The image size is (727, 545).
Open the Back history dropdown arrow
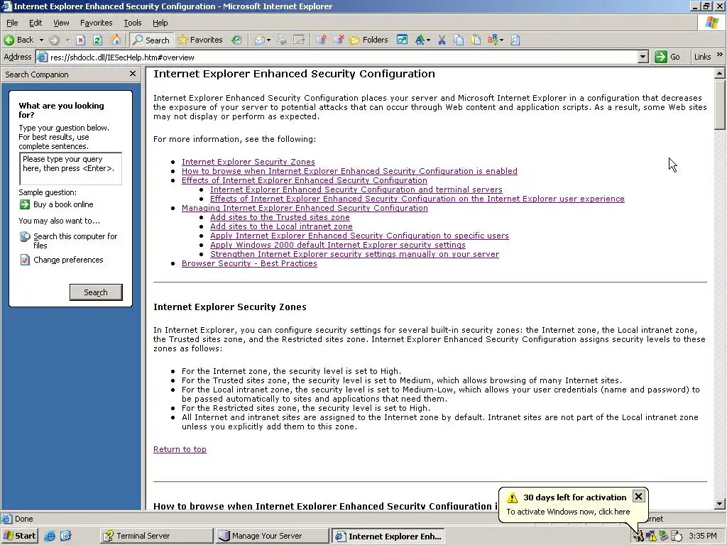click(x=41, y=40)
